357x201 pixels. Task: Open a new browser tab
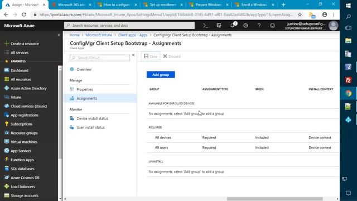(283, 4)
